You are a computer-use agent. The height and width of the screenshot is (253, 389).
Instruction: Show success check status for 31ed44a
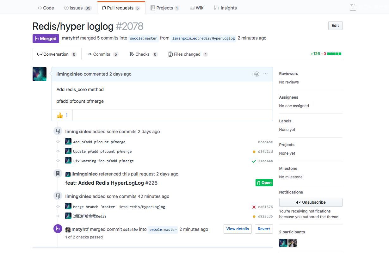pos(254,161)
